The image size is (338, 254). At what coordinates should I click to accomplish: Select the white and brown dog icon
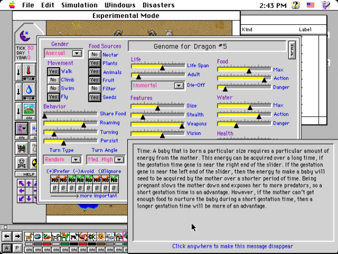click(56, 237)
